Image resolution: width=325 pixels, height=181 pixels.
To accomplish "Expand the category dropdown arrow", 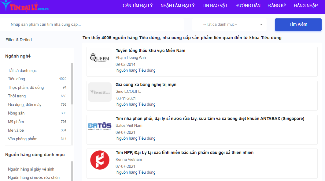I will tap(261, 25).
